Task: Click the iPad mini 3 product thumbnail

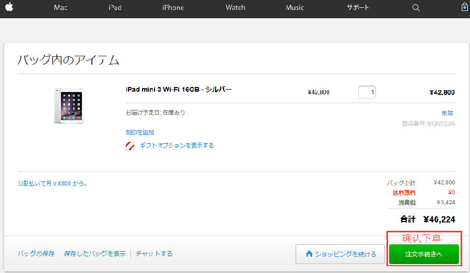Action: pyautogui.click(x=68, y=106)
